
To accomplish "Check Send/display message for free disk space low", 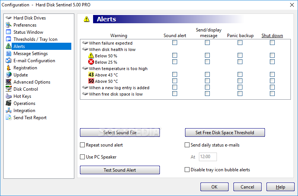I will pyautogui.click(x=207, y=94).
